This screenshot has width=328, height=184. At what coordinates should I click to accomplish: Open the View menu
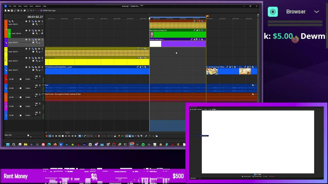(20, 6)
